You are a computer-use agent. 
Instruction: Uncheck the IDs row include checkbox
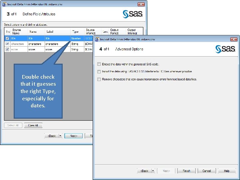tap(7, 38)
